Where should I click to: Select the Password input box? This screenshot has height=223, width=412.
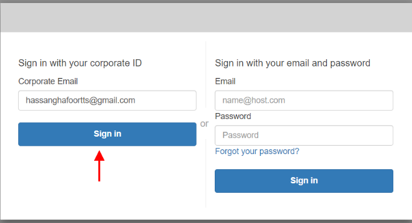pyautogui.click(x=304, y=135)
